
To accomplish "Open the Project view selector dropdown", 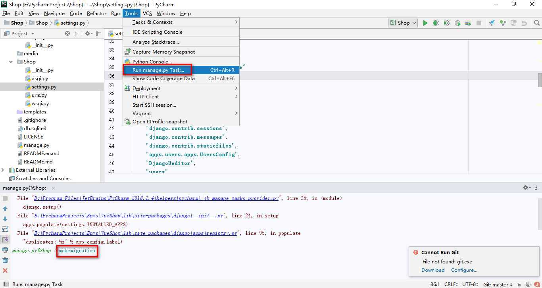I will coord(23,34).
